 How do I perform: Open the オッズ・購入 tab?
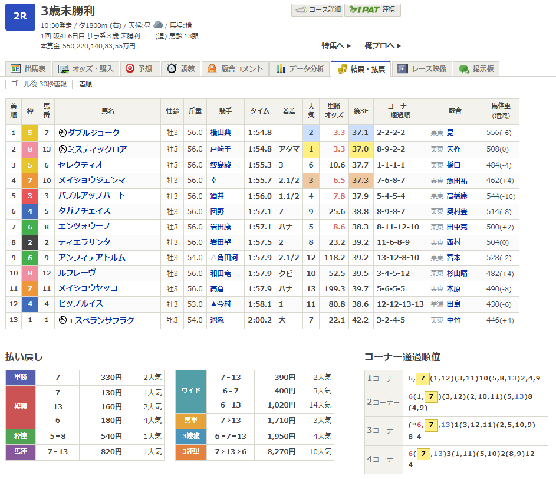(x=87, y=69)
